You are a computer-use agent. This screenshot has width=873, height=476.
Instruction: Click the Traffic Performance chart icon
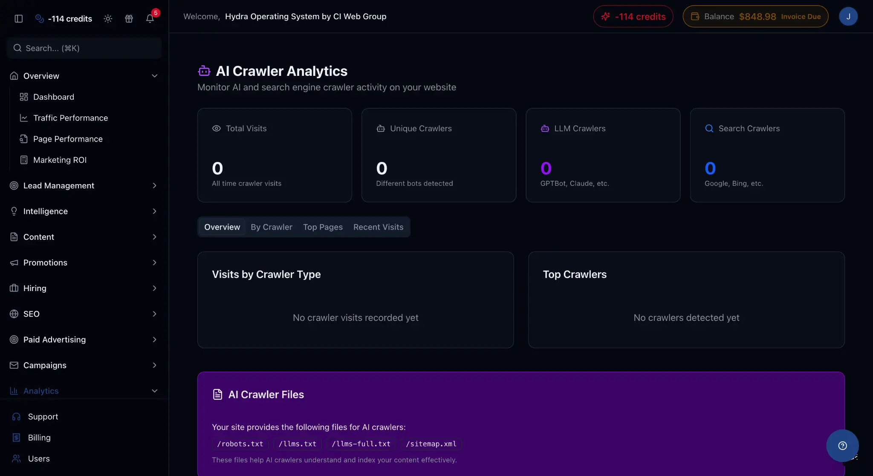point(25,118)
